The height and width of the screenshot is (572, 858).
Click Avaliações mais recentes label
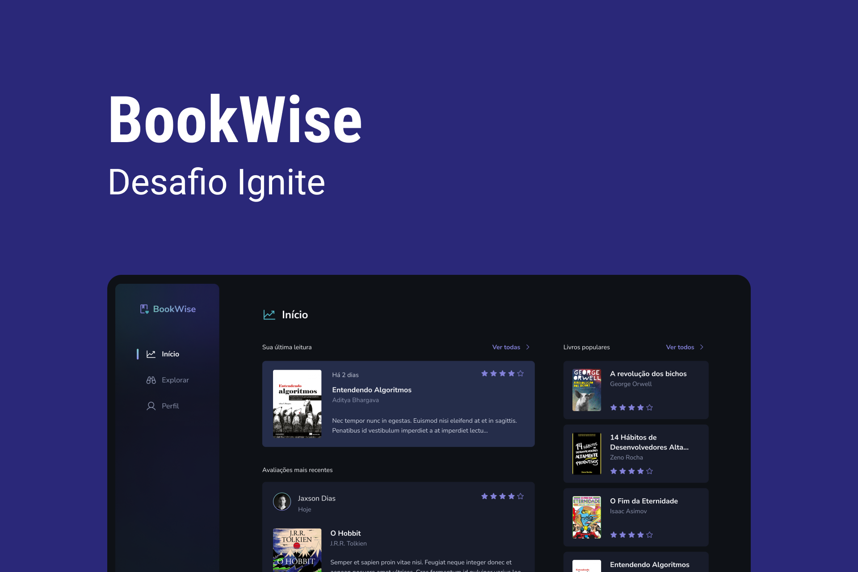click(x=297, y=470)
